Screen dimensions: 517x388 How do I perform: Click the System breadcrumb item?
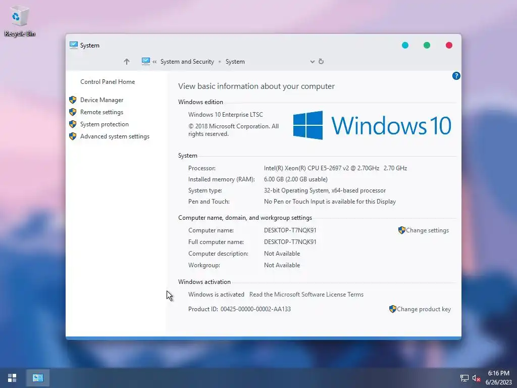click(x=235, y=62)
